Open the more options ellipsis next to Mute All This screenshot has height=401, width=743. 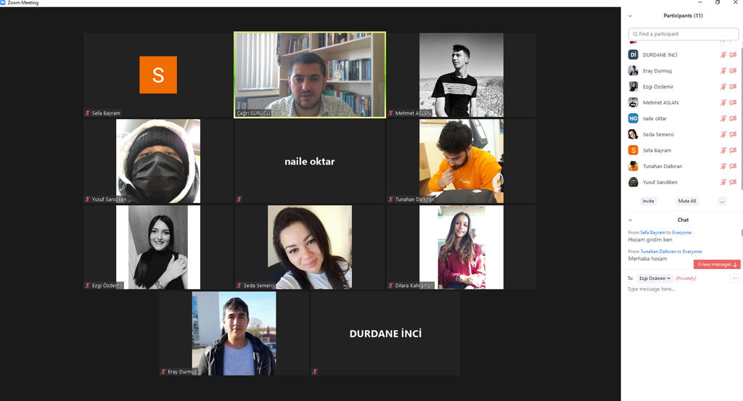(722, 201)
